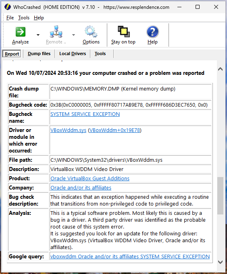Open the VBoxWddm+0x19E78 link
The height and width of the screenshot is (274, 227).
[x=115, y=130]
